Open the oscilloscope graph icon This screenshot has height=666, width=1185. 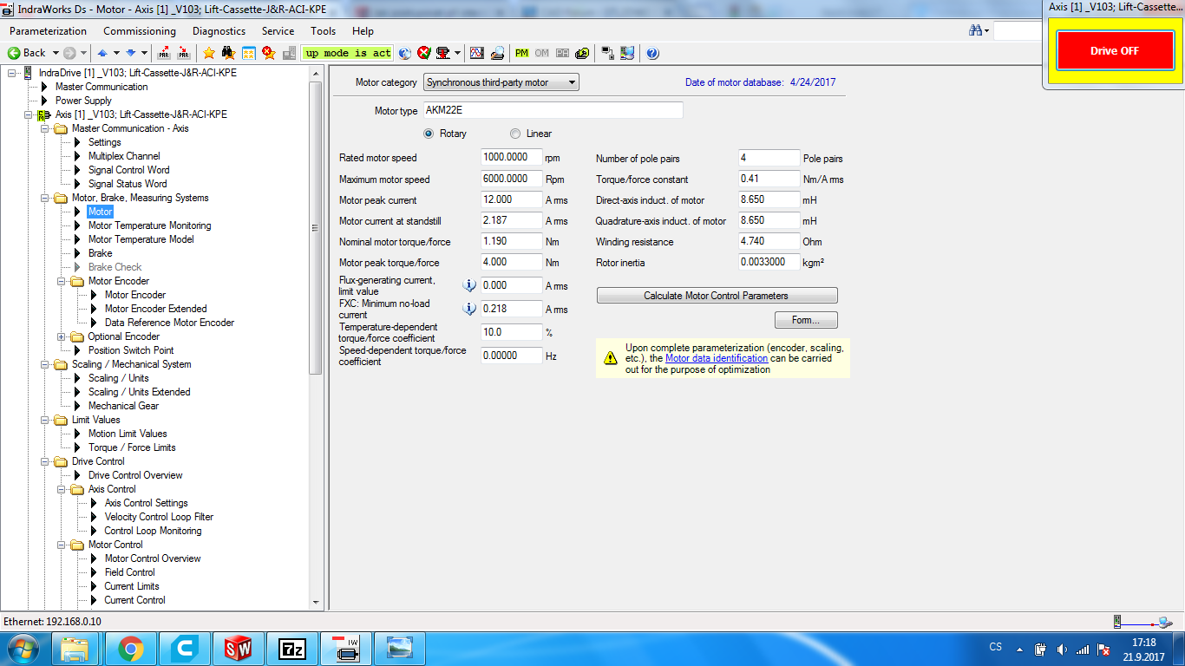[x=476, y=53]
